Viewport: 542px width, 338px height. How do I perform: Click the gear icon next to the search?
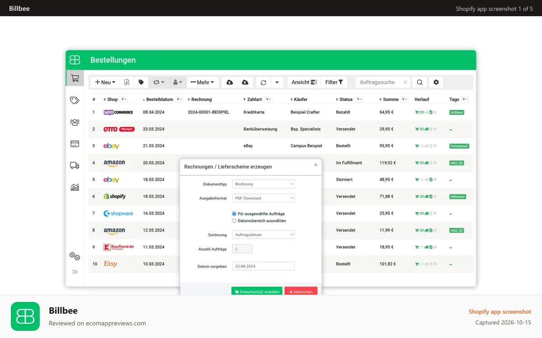click(x=436, y=82)
